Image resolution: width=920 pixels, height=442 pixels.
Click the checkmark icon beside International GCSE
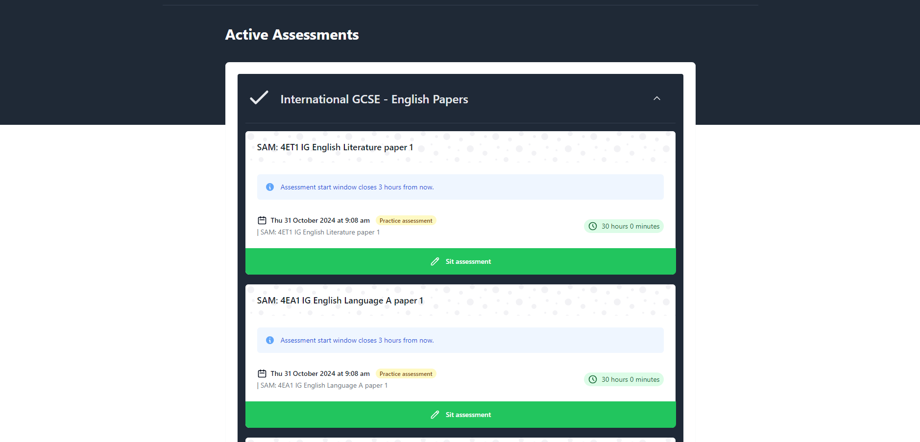259,98
